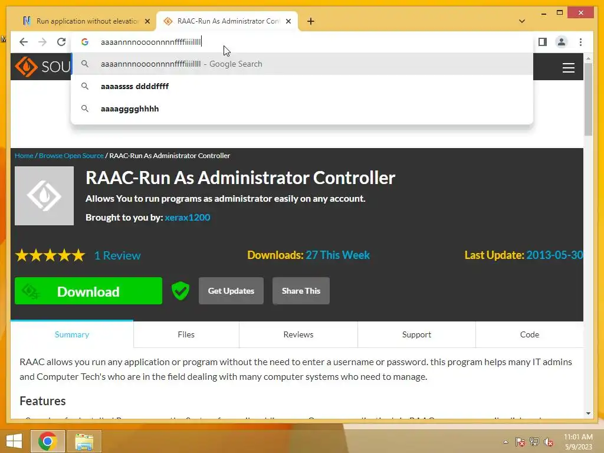This screenshot has height=453, width=604.
Task: Click the page scrollbar up arrow
Action: pos(588,58)
